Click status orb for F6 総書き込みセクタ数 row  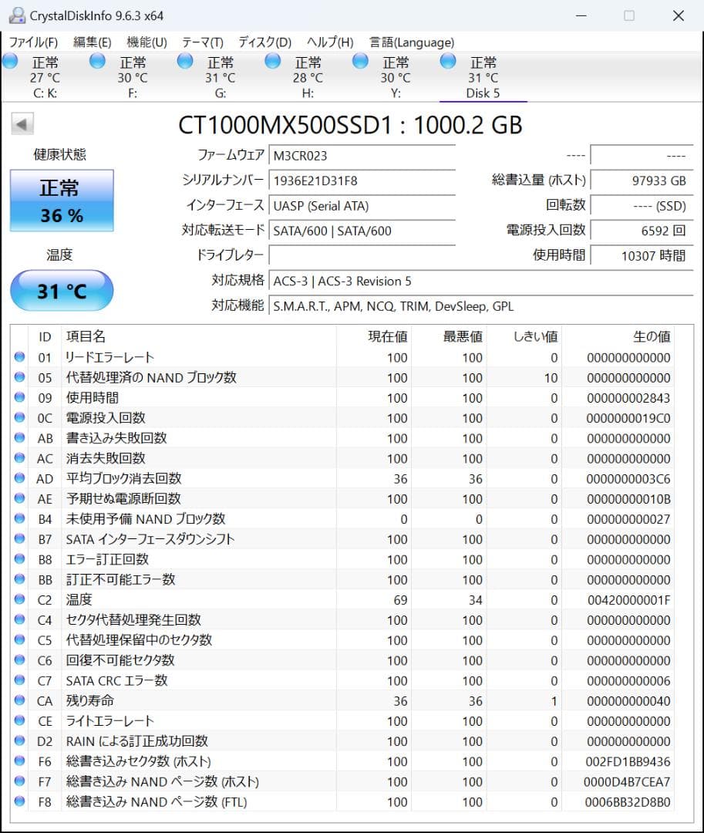(19, 760)
